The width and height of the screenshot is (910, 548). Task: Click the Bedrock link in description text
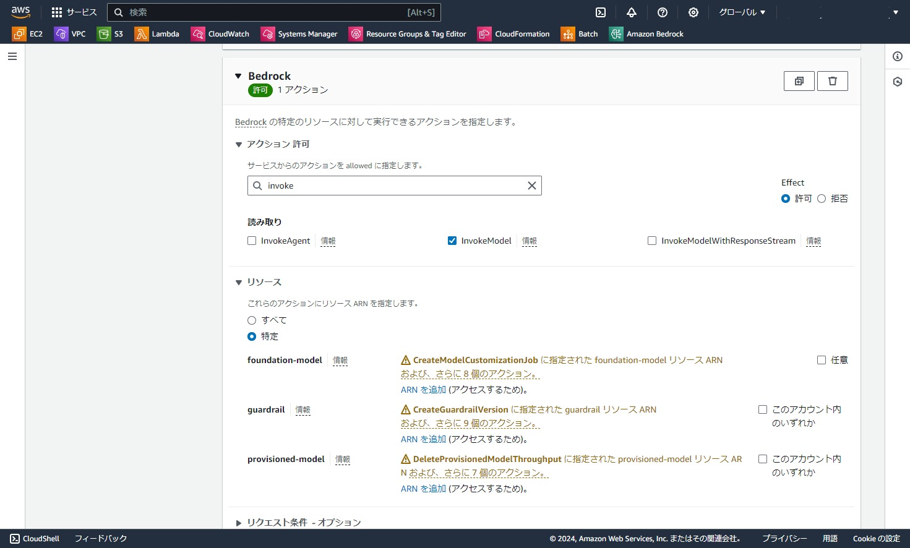251,122
